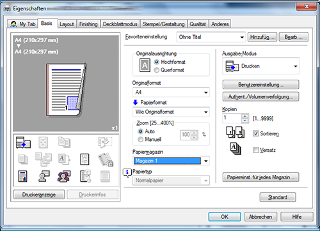This screenshot has width=320, height=231.
Task: Open the Papierformat Wie Originalformat dropdown
Action: point(171,112)
